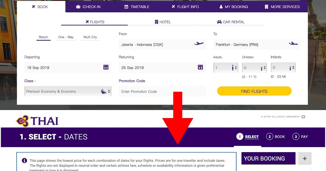
Task: Click the Star Alliance member logo
Action: [x=283, y=117]
